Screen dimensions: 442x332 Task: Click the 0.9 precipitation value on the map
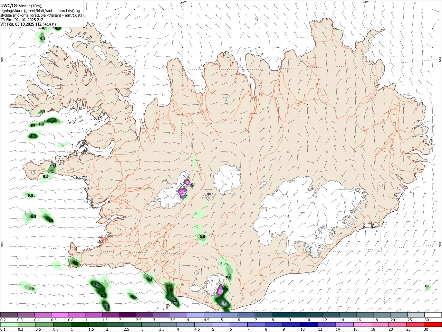pos(42,111)
